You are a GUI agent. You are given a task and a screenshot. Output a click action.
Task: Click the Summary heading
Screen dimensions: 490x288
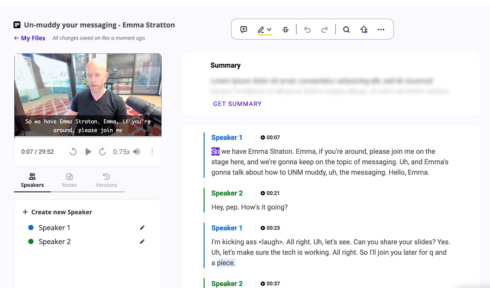click(x=226, y=65)
